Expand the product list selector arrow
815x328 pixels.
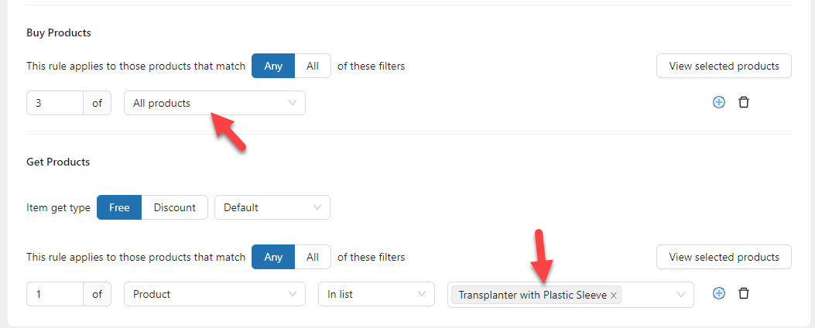[681, 294]
